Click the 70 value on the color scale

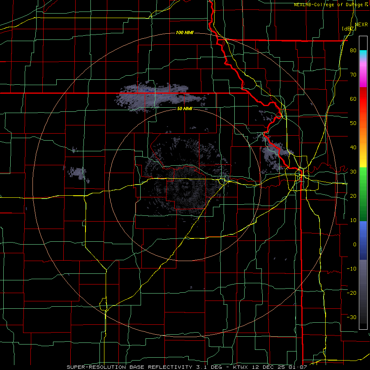353,75
